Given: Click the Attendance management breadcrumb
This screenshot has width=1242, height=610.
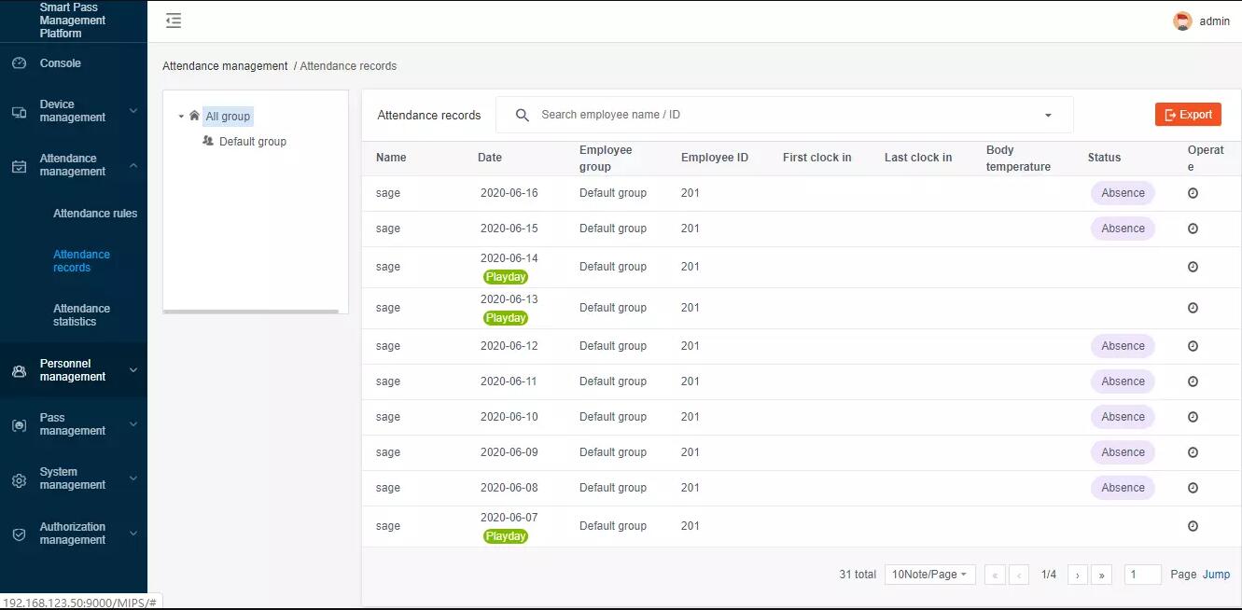Looking at the screenshot, I should pos(225,66).
